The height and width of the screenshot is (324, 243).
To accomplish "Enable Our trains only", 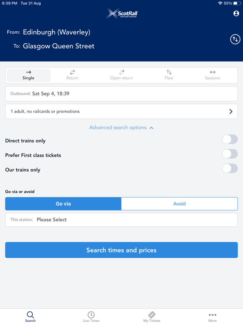I will coord(230,168).
